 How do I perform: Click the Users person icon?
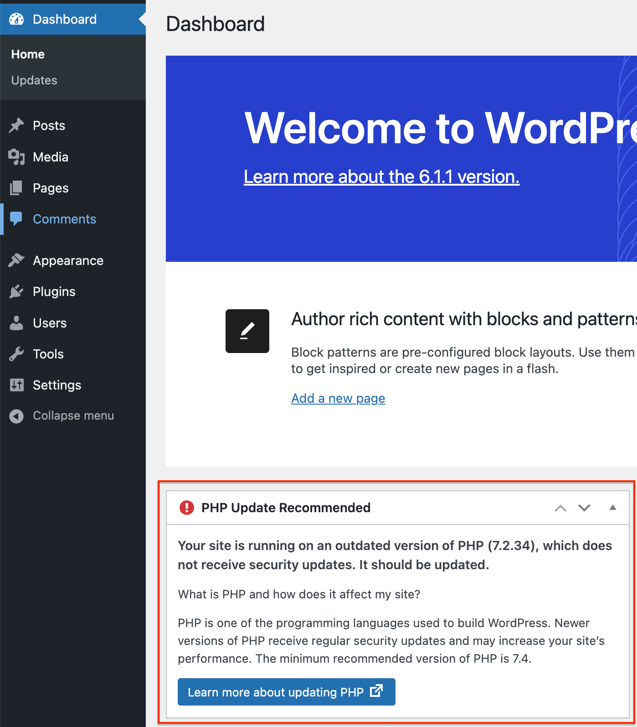tap(16, 323)
